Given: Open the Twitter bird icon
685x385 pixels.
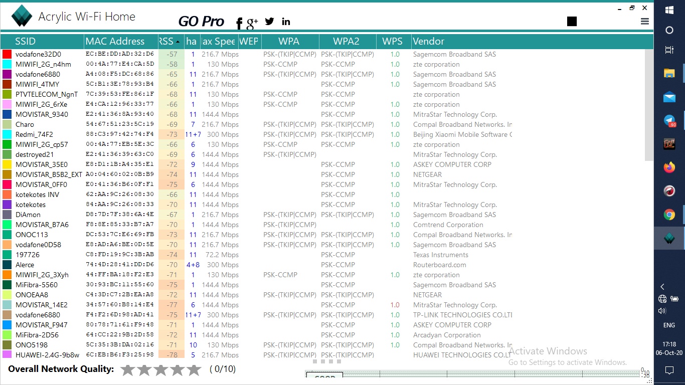Looking at the screenshot, I should (270, 21).
